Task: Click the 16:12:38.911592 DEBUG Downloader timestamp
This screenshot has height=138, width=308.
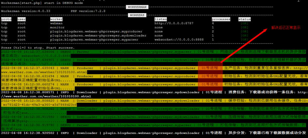Action: point(28,117)
